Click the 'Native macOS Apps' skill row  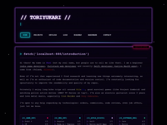click(x=100, y=124)
